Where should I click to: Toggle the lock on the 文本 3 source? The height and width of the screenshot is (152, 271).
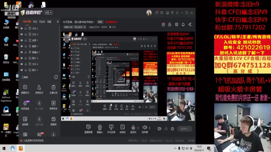click(x=26, y=28)
